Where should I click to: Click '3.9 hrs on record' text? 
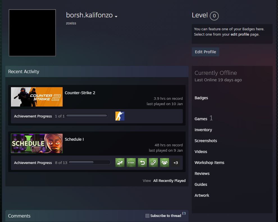pyautogui.click(x=168, y=98)
